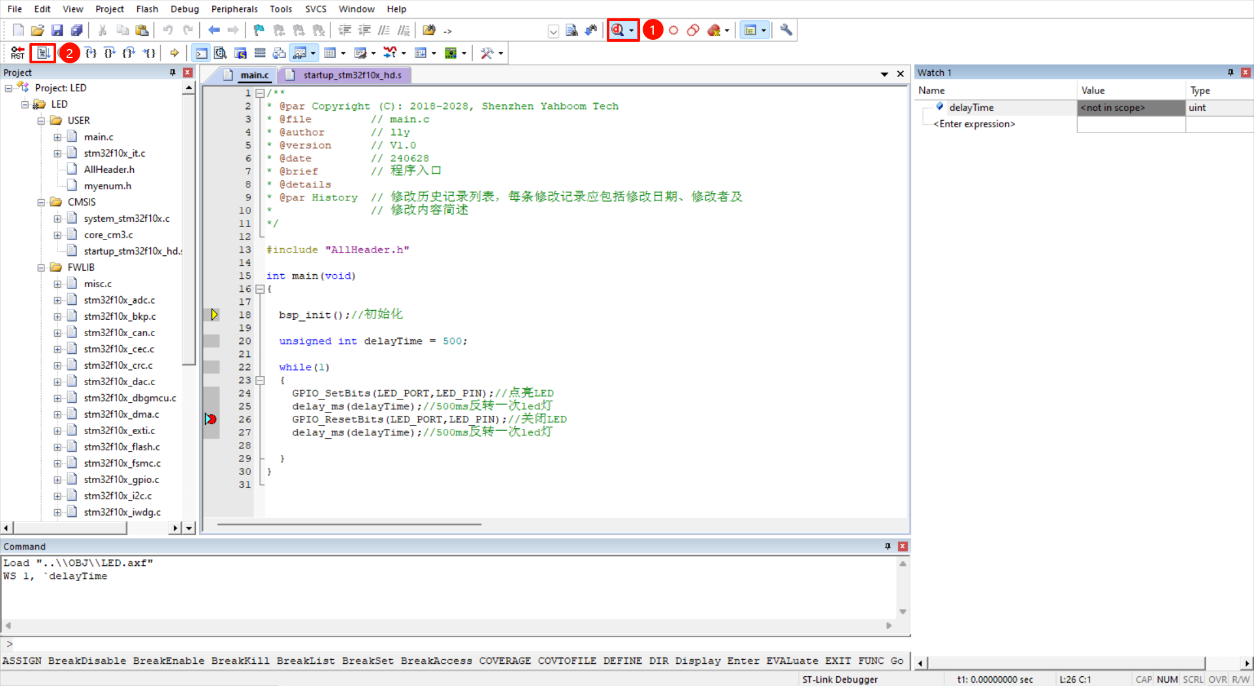Image resolution: width=1254 pixels, height=686 pixels.
Task: Toggle auto-hide pin on Project panel
Action: click(172, 72)
